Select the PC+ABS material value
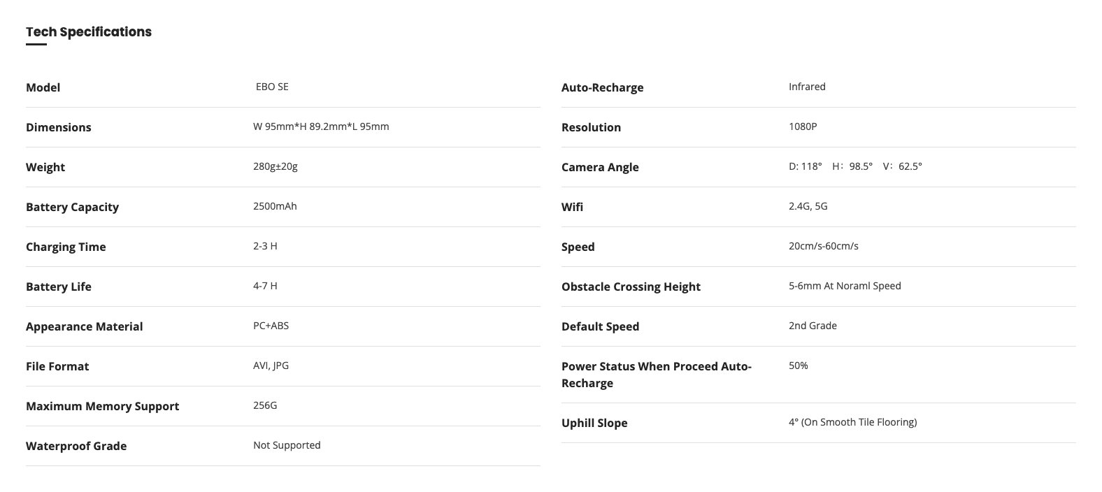The height and width of the screenshot is (492, 1102). (x=271, y=326)
